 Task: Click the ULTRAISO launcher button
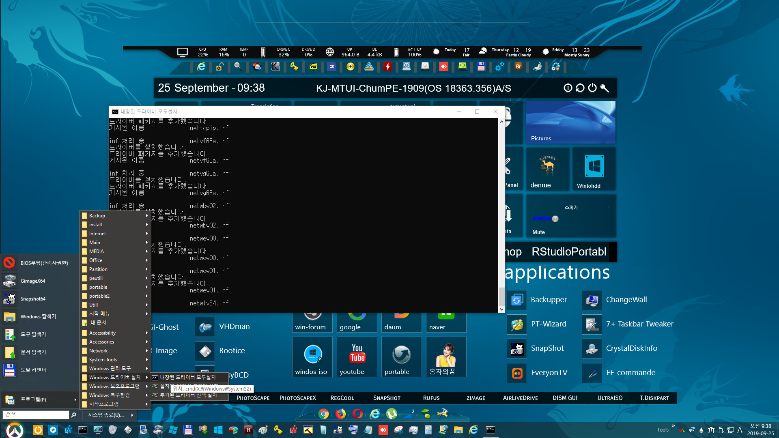coord(610,398)
